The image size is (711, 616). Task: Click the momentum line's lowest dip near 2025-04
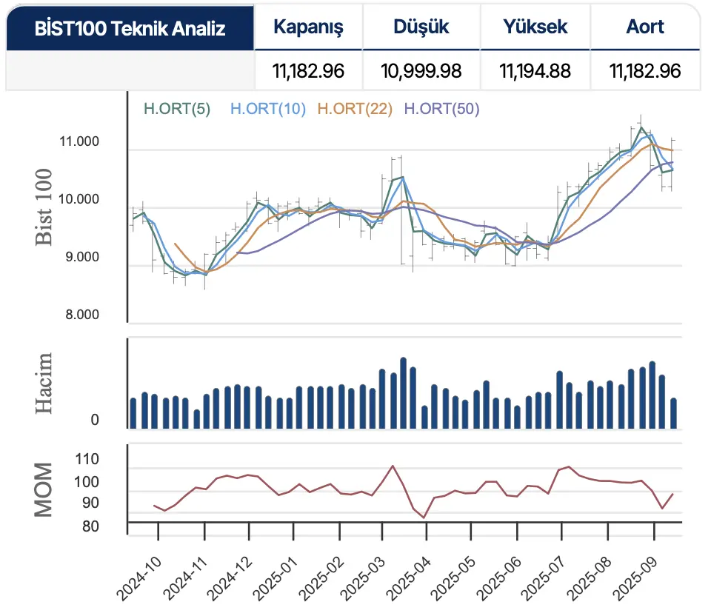pyautogui.click(x=424, y=518)
